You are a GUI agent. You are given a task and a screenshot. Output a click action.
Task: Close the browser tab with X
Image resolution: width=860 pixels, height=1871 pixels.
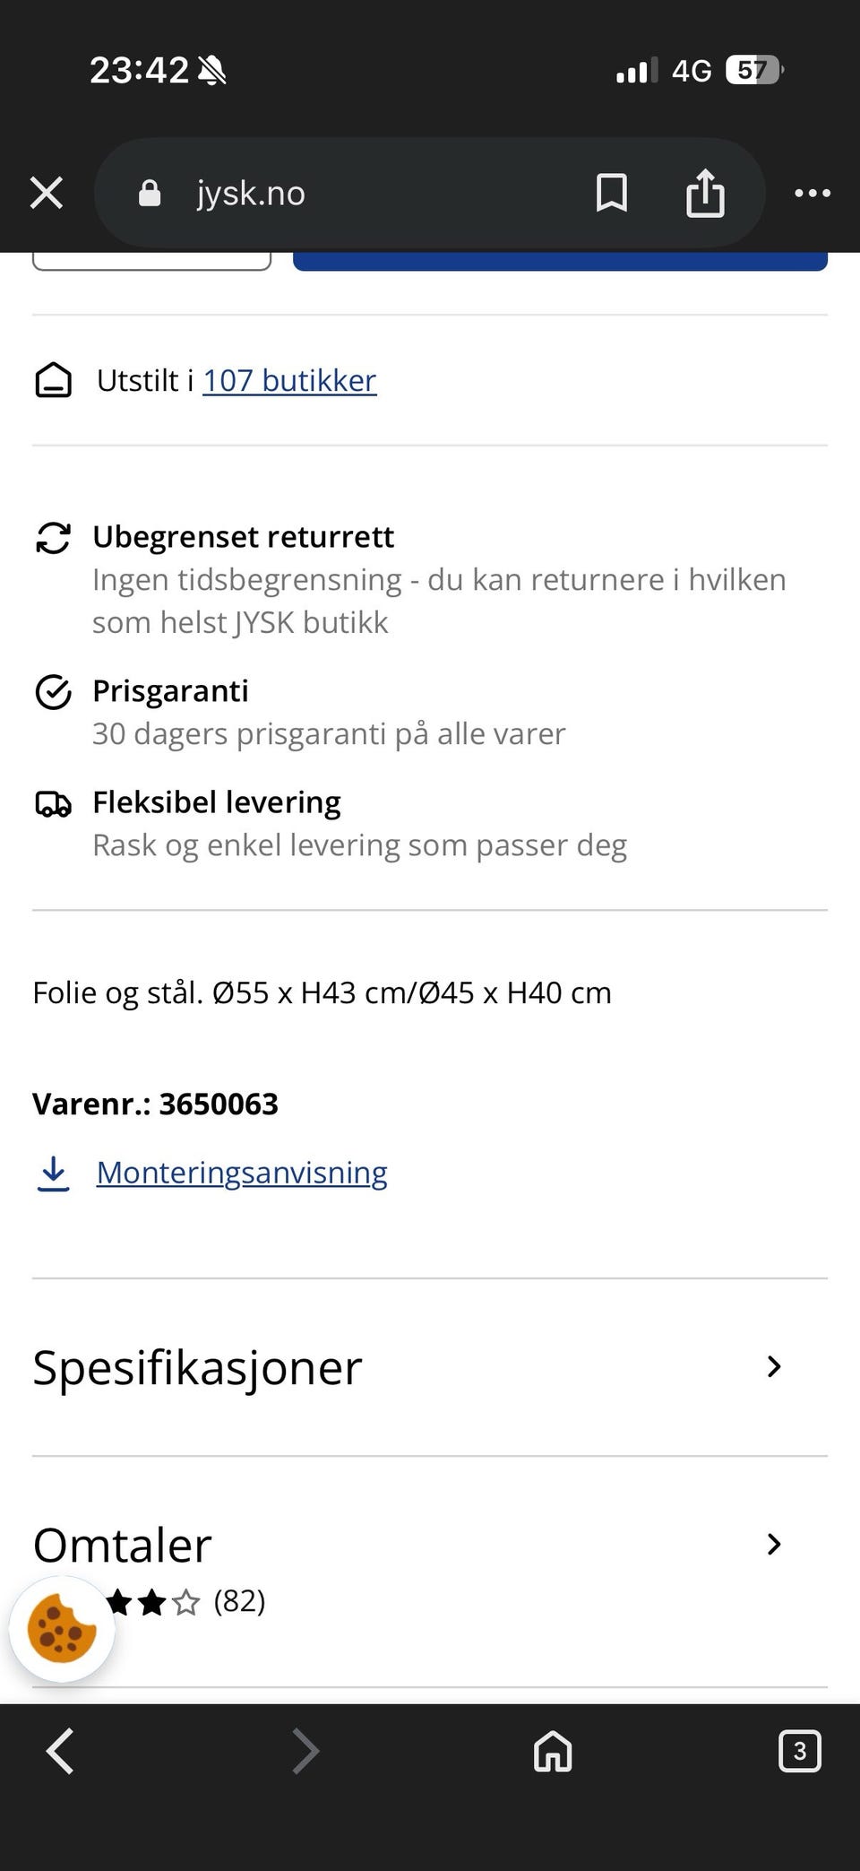[x=47, y=193]
